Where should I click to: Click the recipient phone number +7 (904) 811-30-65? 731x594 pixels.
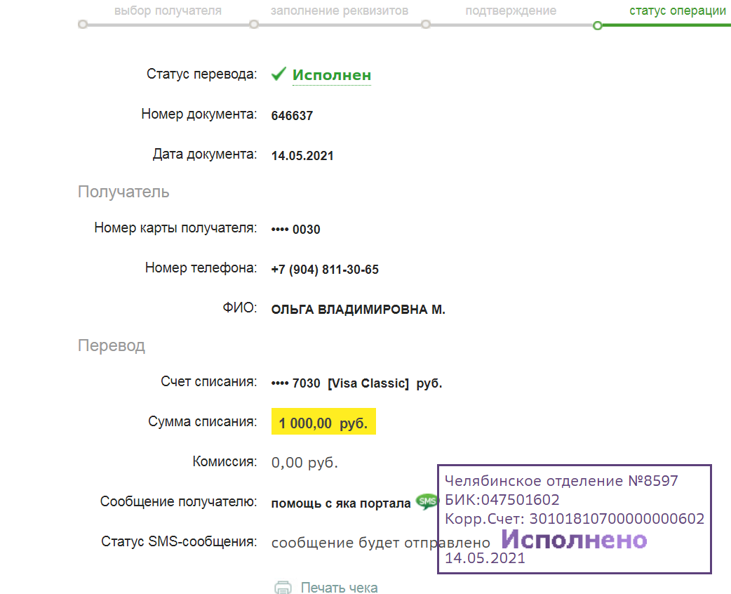click(x=325, y=270)
